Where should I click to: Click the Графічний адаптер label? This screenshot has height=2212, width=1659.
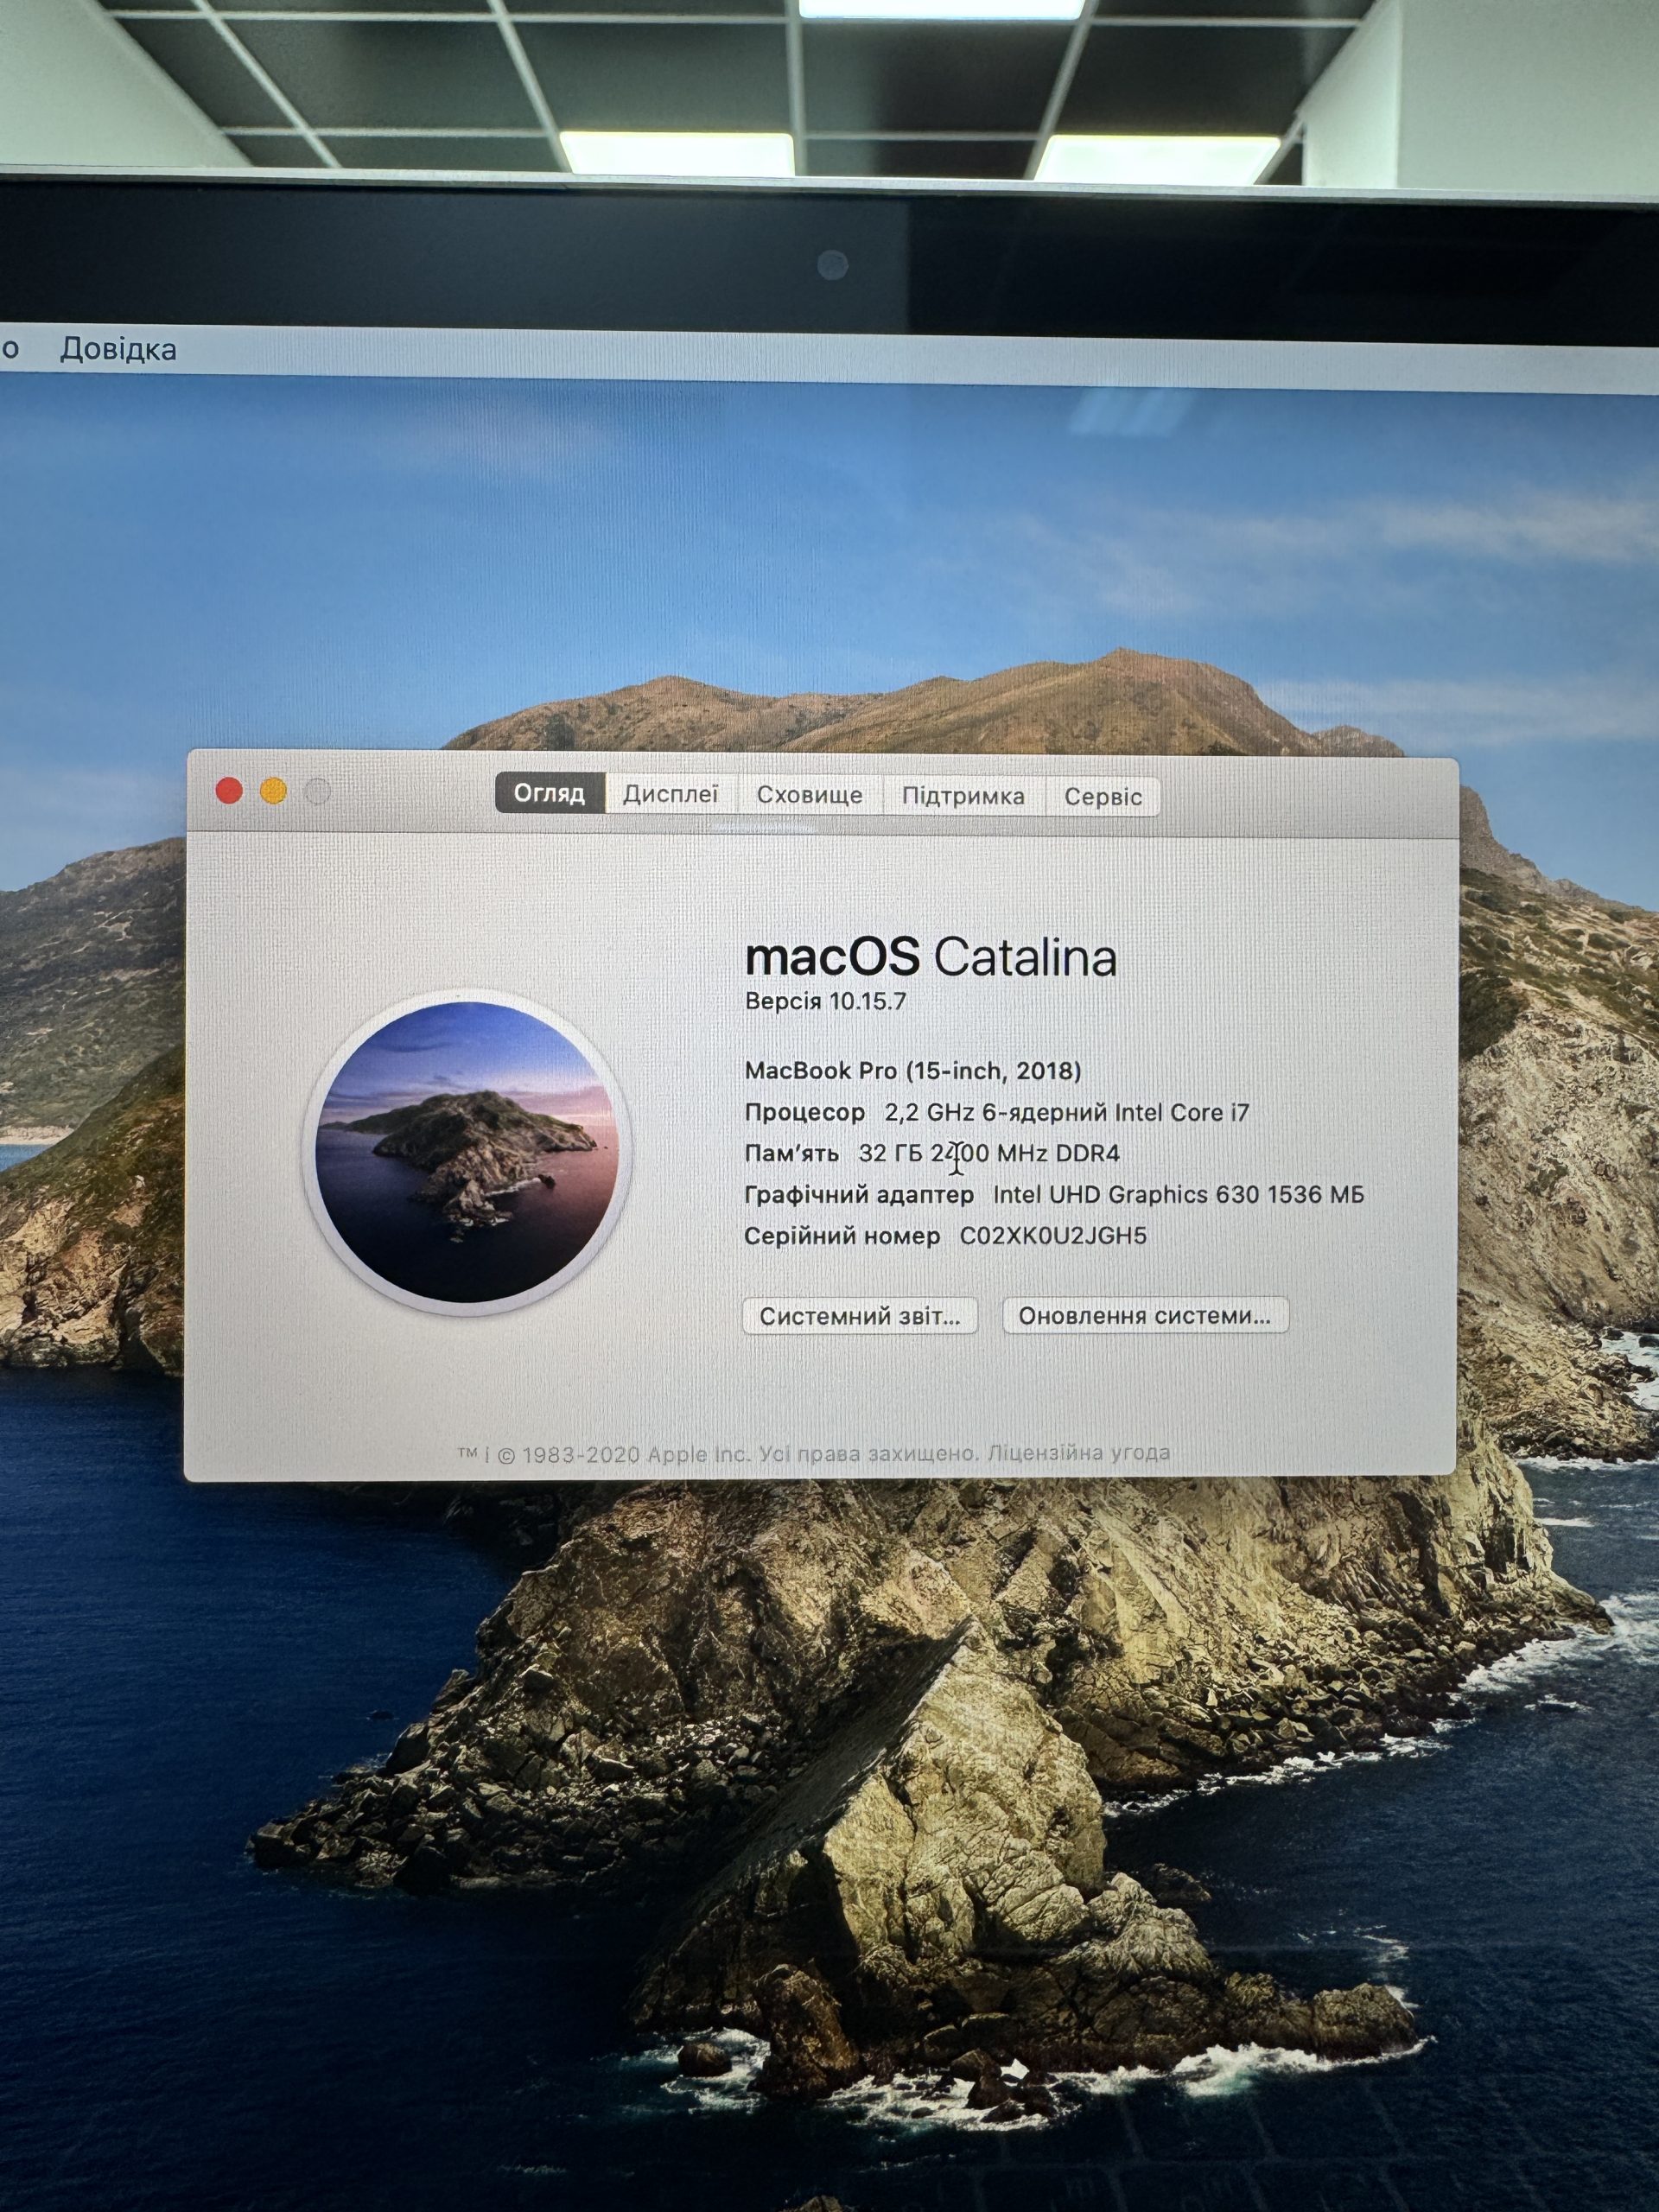(859, 1195)
